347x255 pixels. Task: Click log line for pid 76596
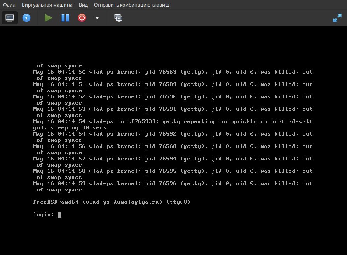point(173,183)
